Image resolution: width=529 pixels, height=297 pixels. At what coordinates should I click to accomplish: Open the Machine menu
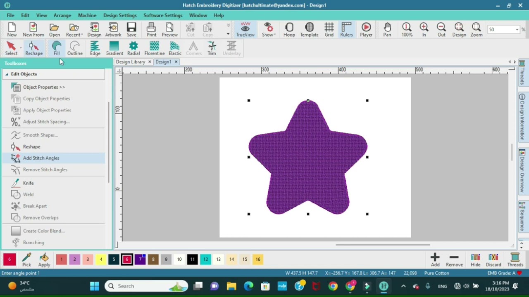click(x=87, y=15)
